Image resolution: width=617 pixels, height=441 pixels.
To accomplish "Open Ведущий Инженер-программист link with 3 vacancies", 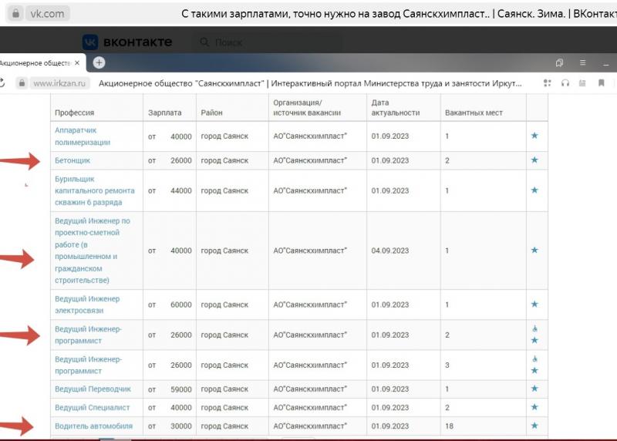I will pyautogui.click(x=88, y=365).
